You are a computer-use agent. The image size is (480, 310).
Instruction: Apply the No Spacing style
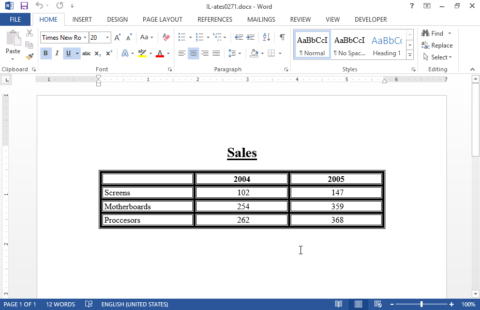(x=350, y=45)
